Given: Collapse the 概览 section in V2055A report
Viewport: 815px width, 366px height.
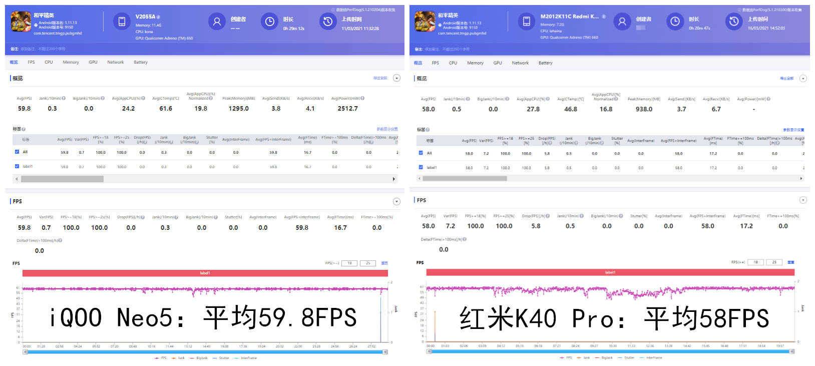Looking at the screenshot, I should click(396, 78).
